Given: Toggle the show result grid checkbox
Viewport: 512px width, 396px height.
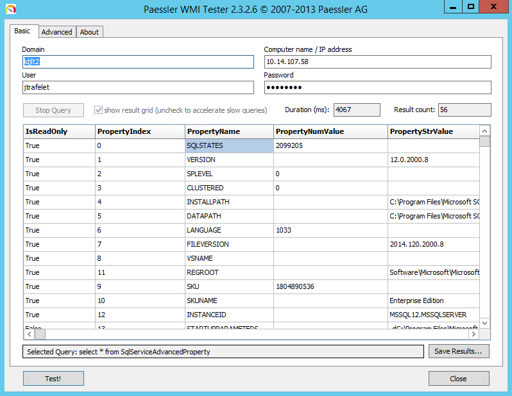Looking at the screenshot, I should coord(99,110).
